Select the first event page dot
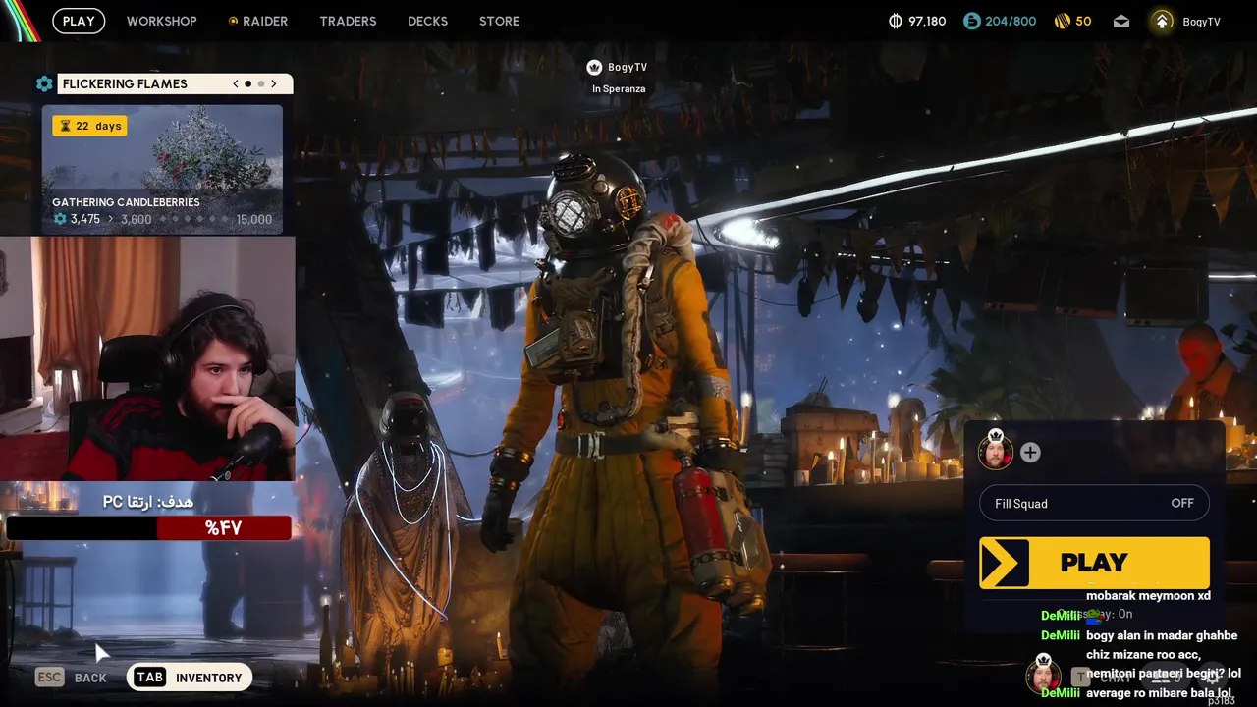The image size is (1257, 707). tap(247, 83)
